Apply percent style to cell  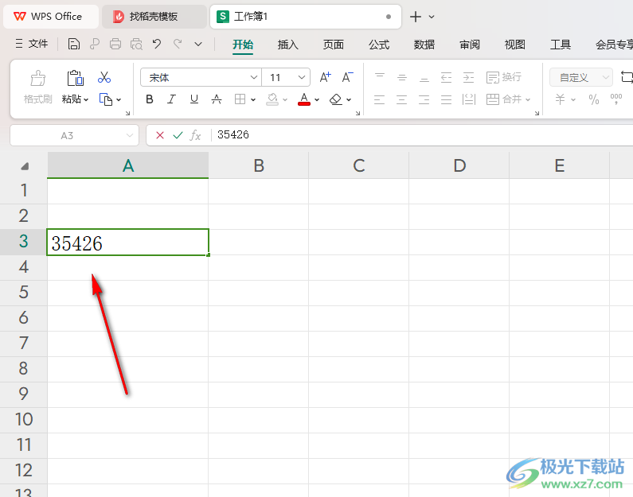[594, 99]
